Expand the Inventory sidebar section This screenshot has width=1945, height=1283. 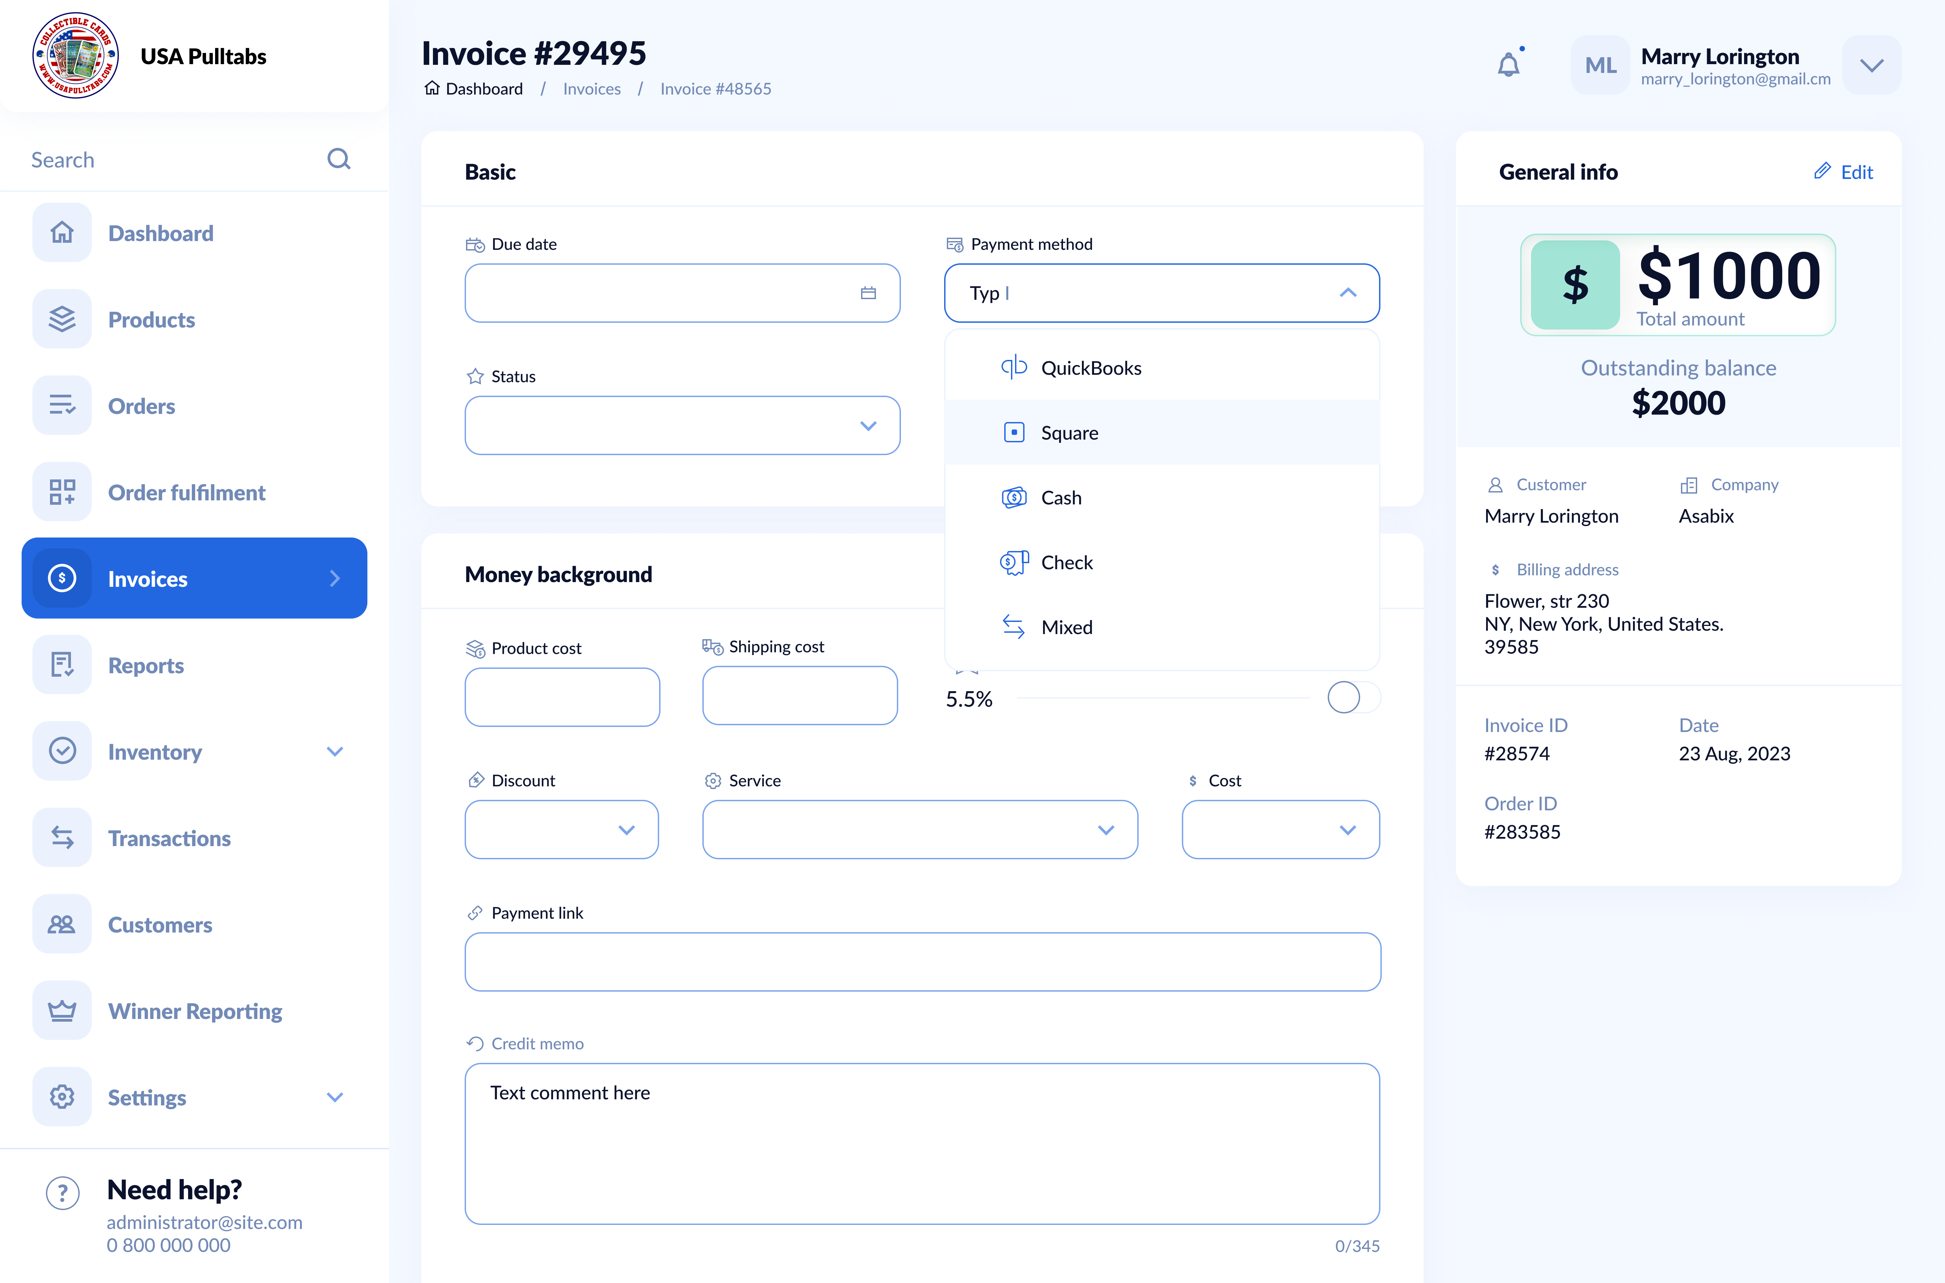click(x=335, y=751)
